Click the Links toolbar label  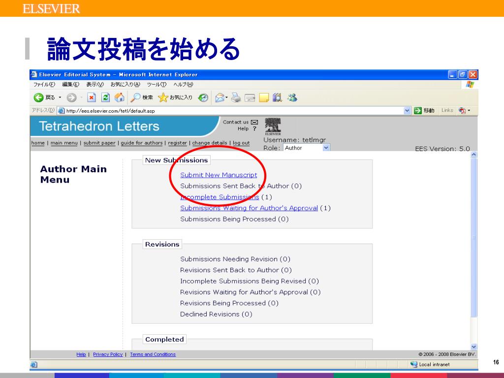click(447, 110)
